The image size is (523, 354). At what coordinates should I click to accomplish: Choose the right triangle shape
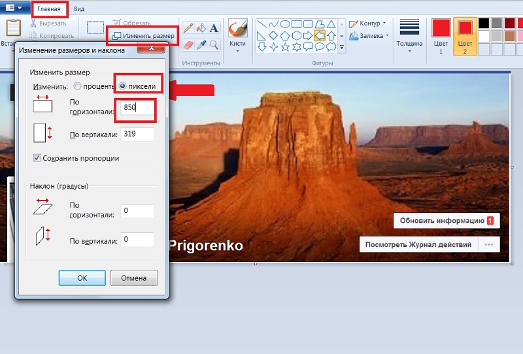(x=262, y=35)
